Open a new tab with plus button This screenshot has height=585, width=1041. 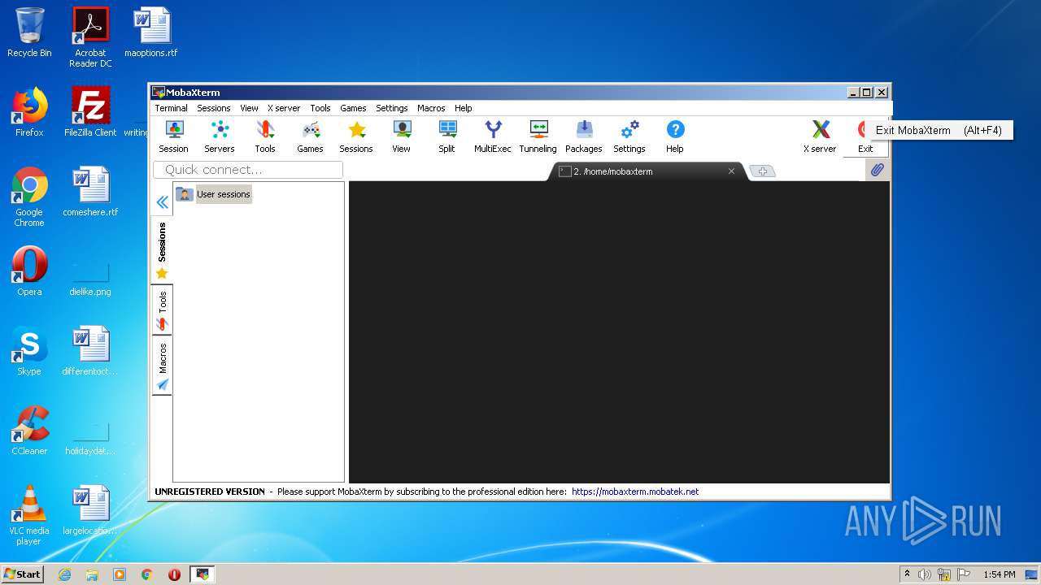[762, 171]
